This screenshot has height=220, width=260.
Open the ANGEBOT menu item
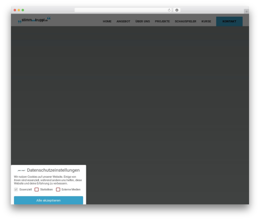click(123, 21)
